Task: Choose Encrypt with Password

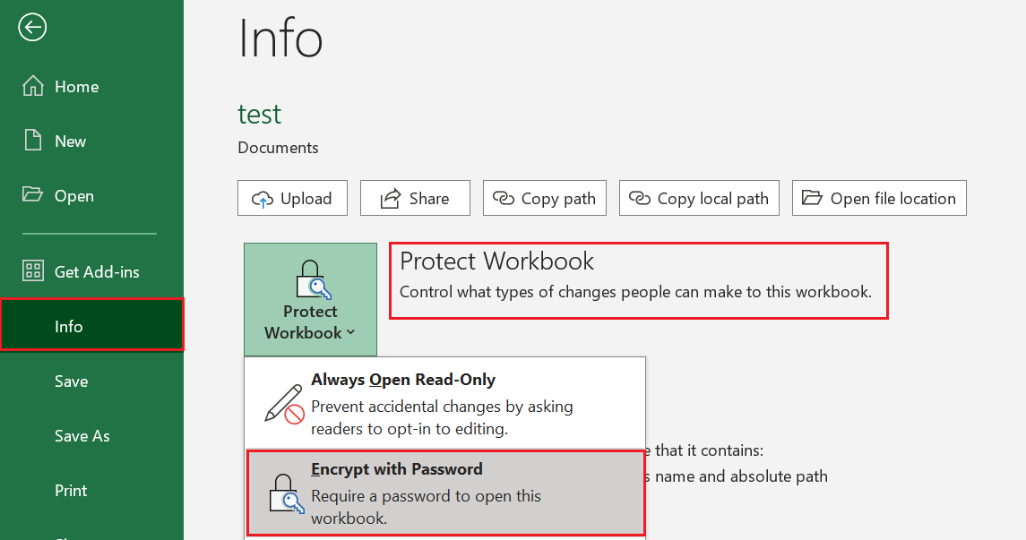Action: (x=445, y=493)
